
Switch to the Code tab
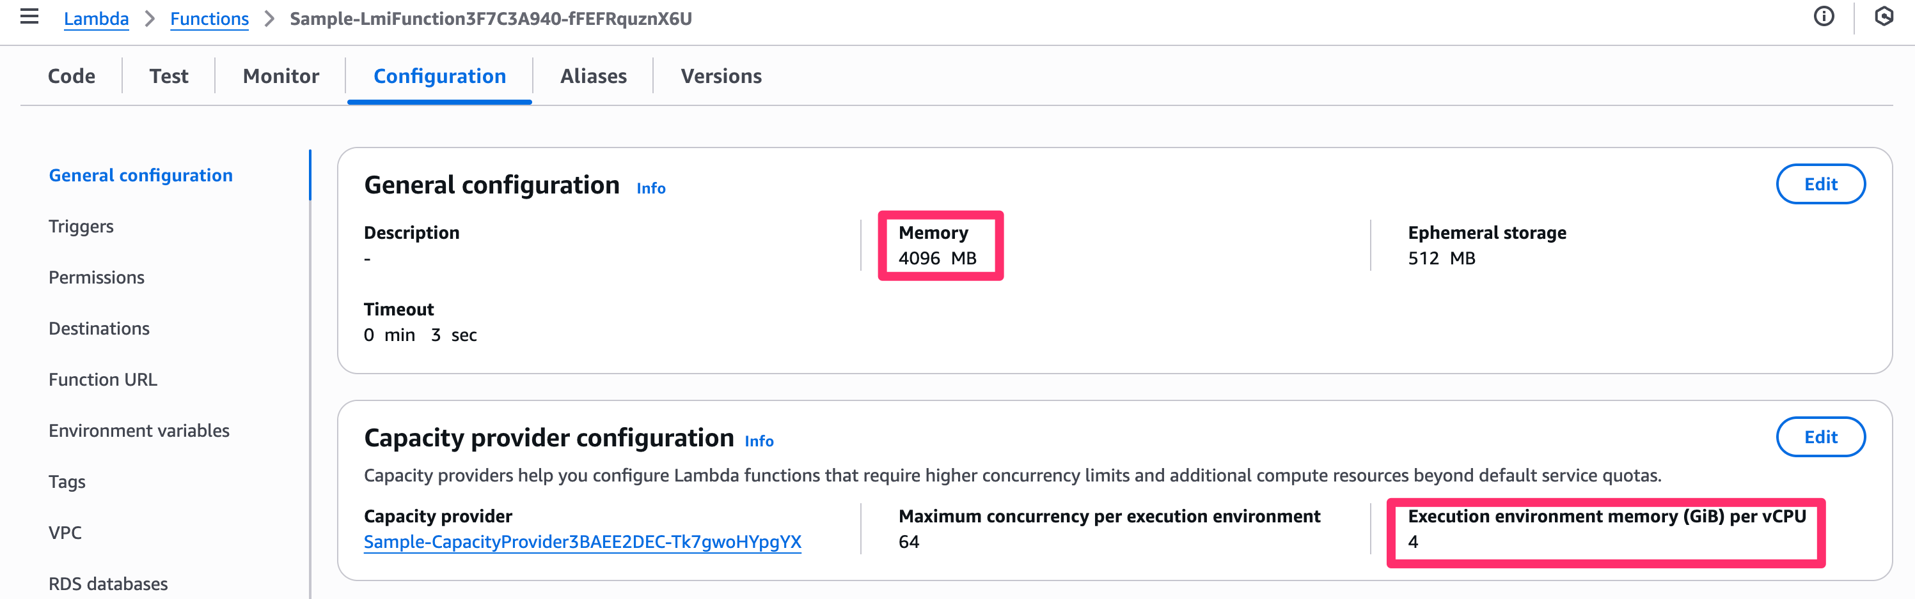72,76
